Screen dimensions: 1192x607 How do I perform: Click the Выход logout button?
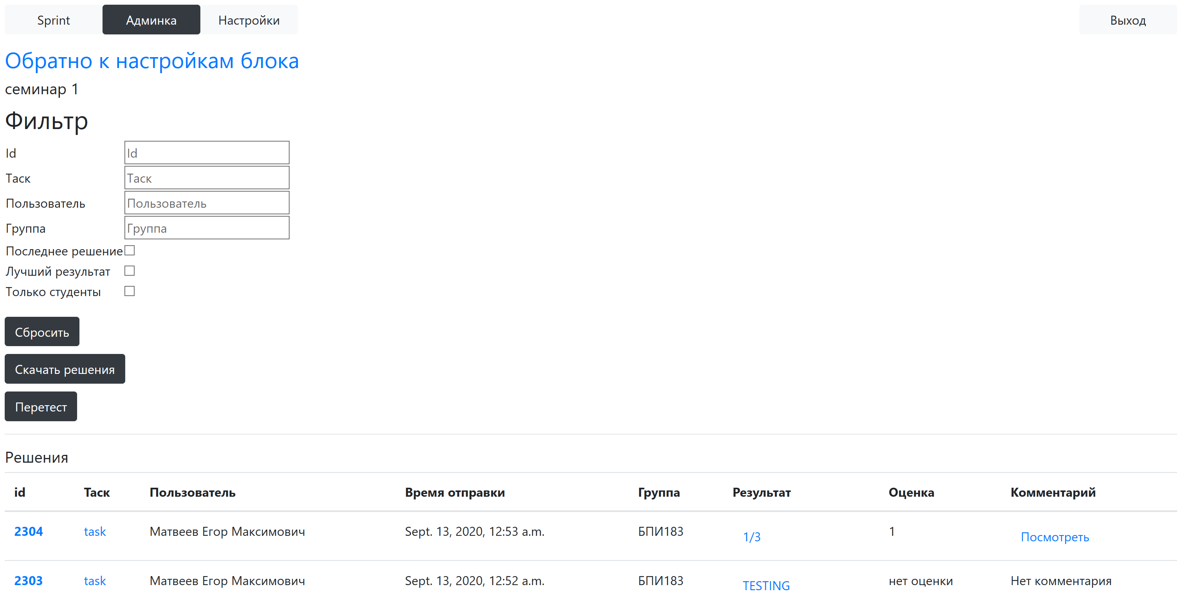1128,20
